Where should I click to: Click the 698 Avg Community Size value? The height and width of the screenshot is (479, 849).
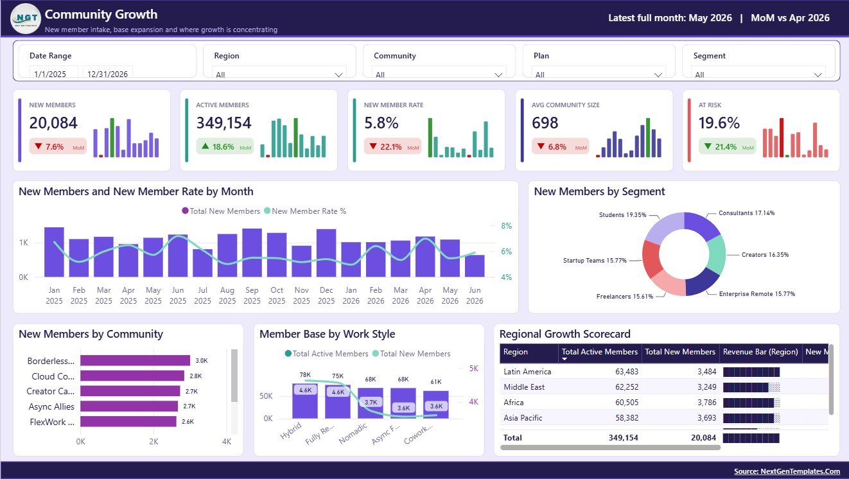545,123
